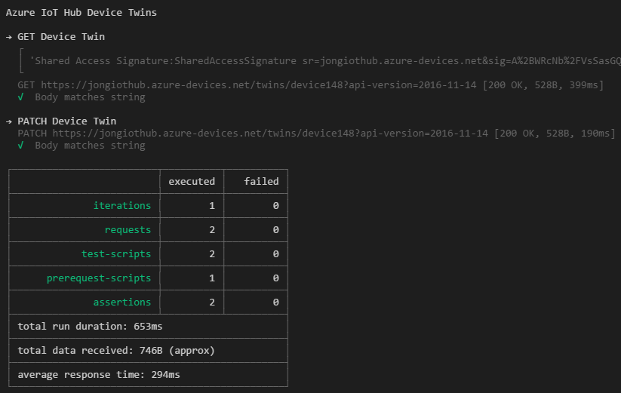
Task: Select the iterations row label
Action: point(122,206)
